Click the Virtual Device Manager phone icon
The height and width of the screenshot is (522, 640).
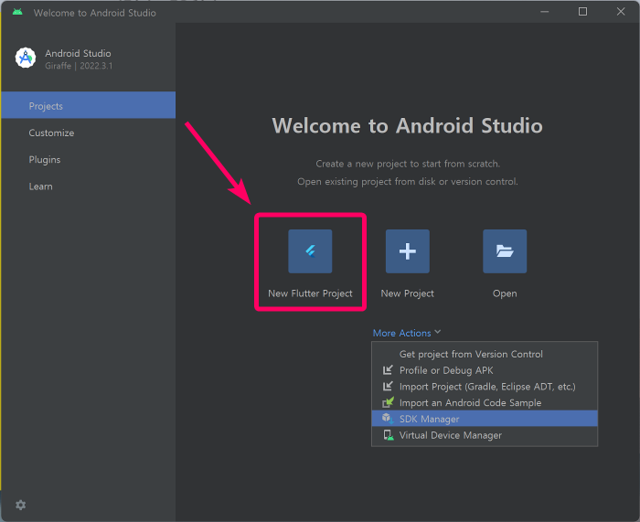[389, 435]
